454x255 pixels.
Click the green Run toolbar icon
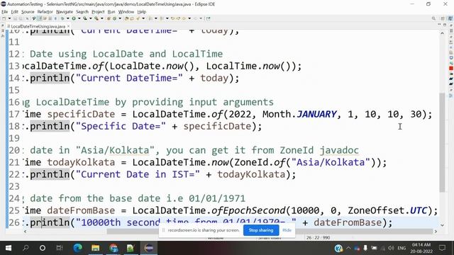coord(74,18)
